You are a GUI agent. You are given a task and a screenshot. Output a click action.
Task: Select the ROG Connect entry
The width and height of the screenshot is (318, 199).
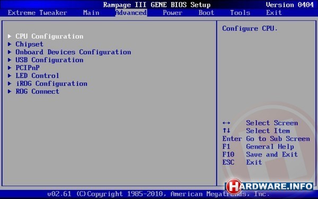[x=37, y=91]
